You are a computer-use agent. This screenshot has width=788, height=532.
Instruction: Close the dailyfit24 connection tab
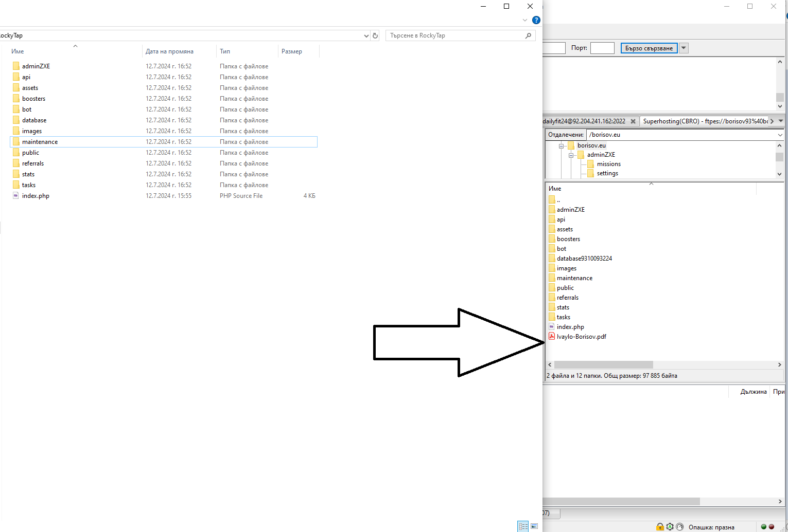(x=633, y=121)
